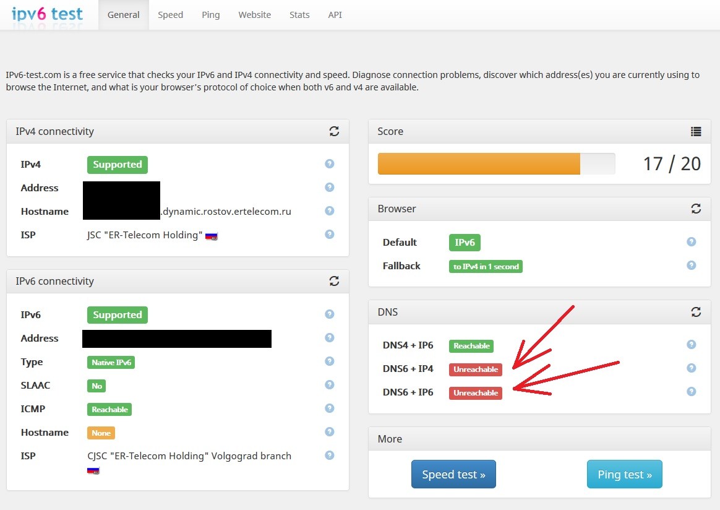Open help for CJSC Volgograd ISP row

(x=330, y=455)
